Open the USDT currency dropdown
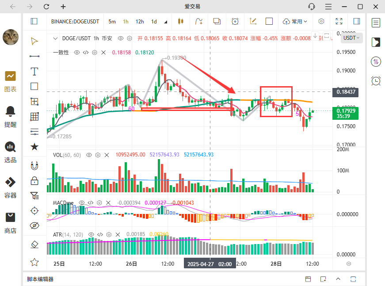The image size is (385, 286). [352, 38]
